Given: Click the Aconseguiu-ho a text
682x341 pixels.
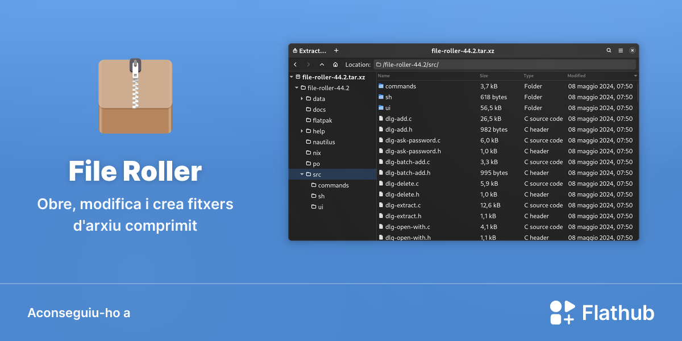Looking at the screenshot, I should [x=79, y=313].
